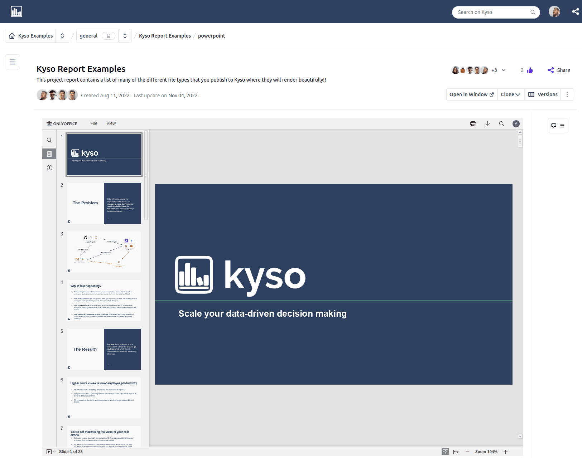The width and height of the screenshot is (582, 458).
Task: Click the powerpoint breadcrumb link
Action: pos(212,36)
